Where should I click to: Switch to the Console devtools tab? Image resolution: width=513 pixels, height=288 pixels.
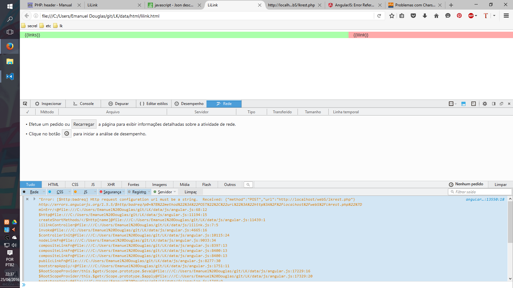click(83, 104)
